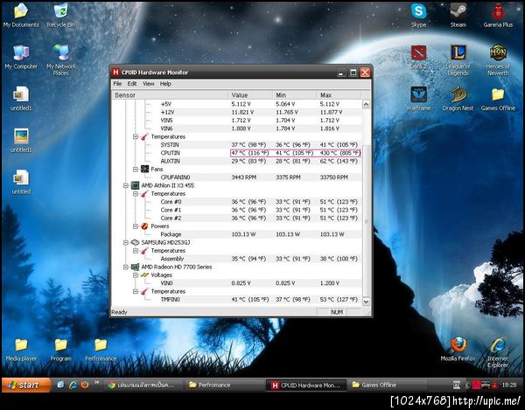This screenshot has height=410, width=525.
Task: Open the untitled image file on the desktop
Action: (21, 182)
